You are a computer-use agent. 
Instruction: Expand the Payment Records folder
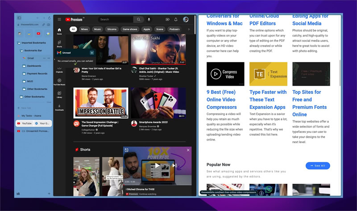[x=35, y=74]
